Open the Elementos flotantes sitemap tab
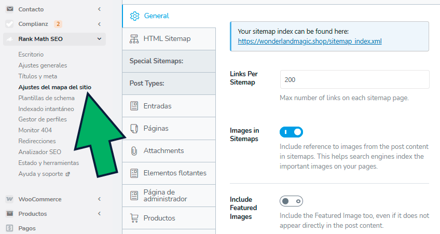The image size is (440, 234). (x=174, y=173)
